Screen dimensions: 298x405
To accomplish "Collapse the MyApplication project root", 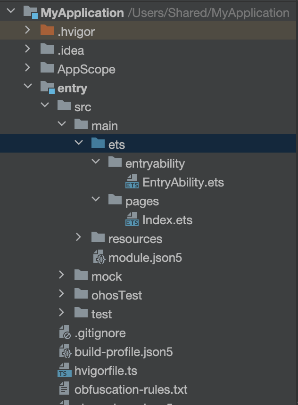I will (11, 11).
